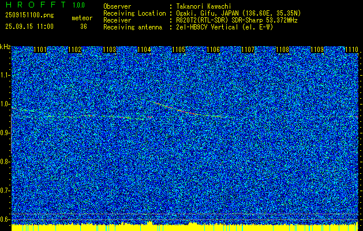This screenshot has width=363, height=231.
Task: Click the 0.9 kHz frequency axis label
Action: point(5,133)
